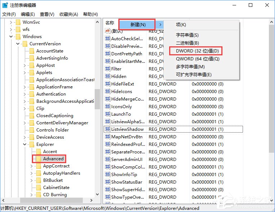Viewport: 275px width, 212px height.
Task: Open the 文件(F) menu
Action: [x=9, y=14]
